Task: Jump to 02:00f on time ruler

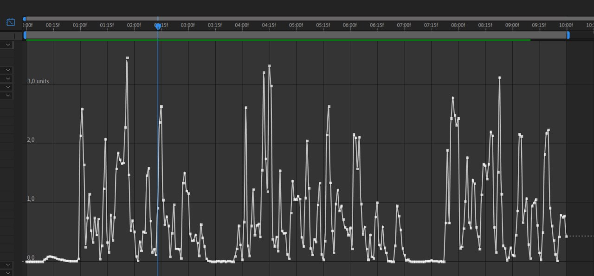Action: coord(134,25)
